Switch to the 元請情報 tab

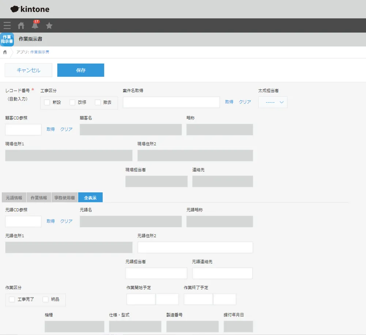click(x=14, y=198)
